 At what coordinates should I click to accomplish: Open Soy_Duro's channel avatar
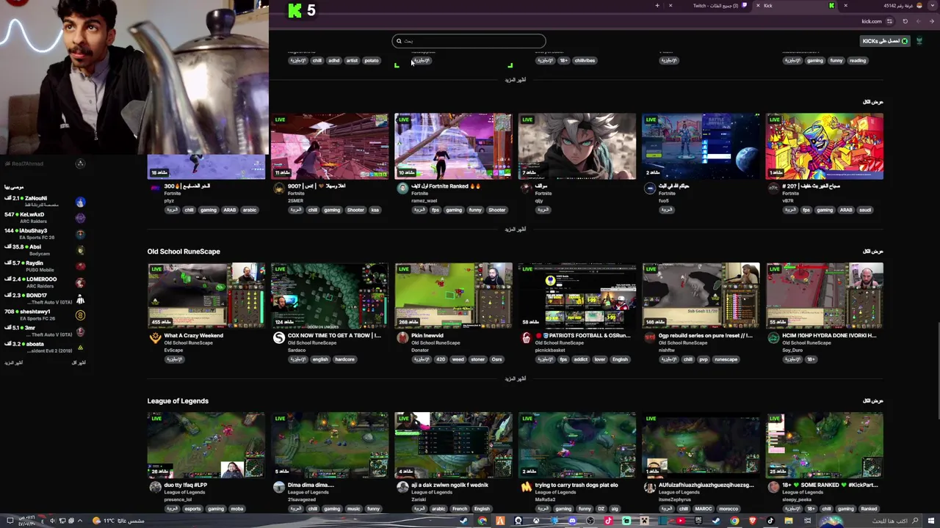tap(773, 338)
